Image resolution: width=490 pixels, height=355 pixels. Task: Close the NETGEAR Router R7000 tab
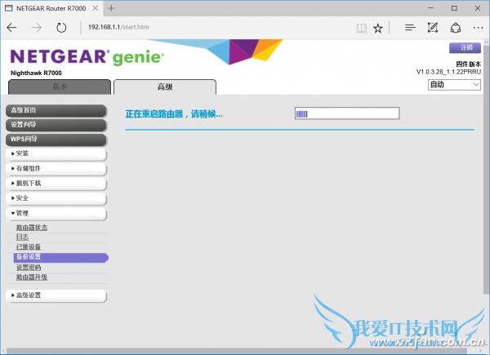click(x=96, y=8)
